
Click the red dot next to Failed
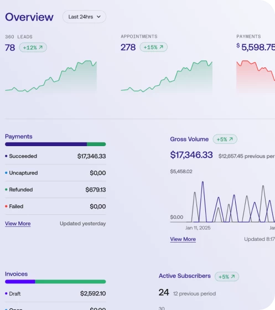point(6,206)
